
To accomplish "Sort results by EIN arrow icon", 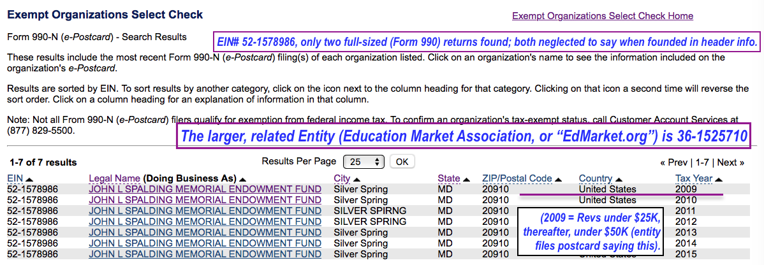I will [29, 179].
